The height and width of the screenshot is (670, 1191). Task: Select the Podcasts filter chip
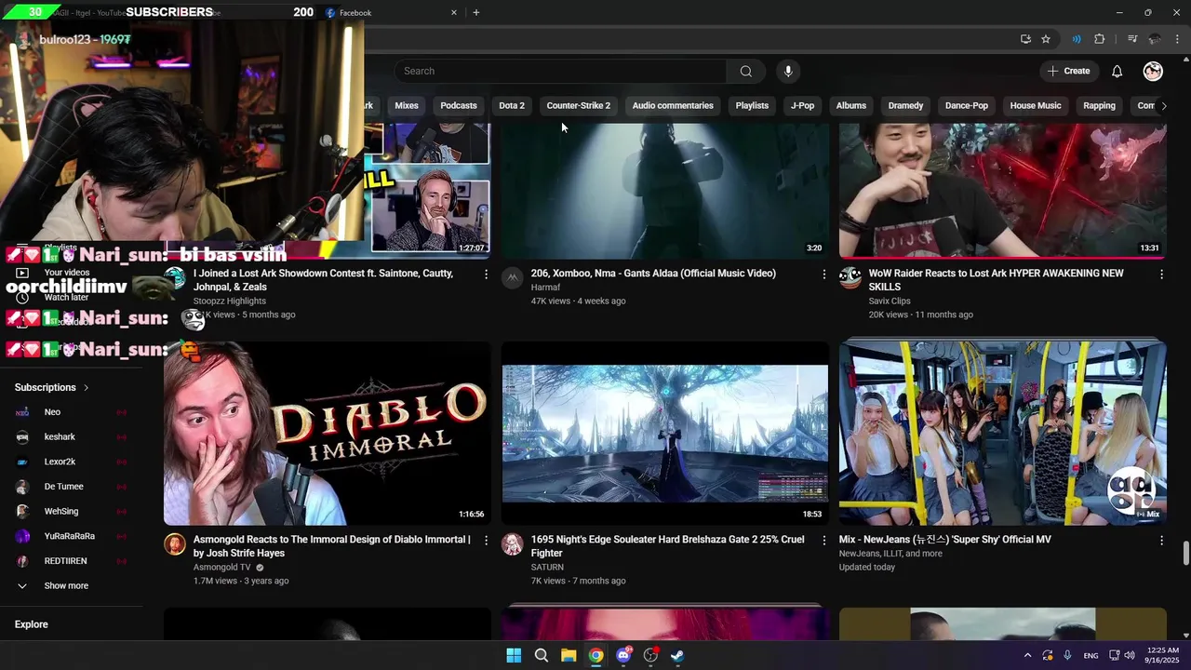pos(459,106)
